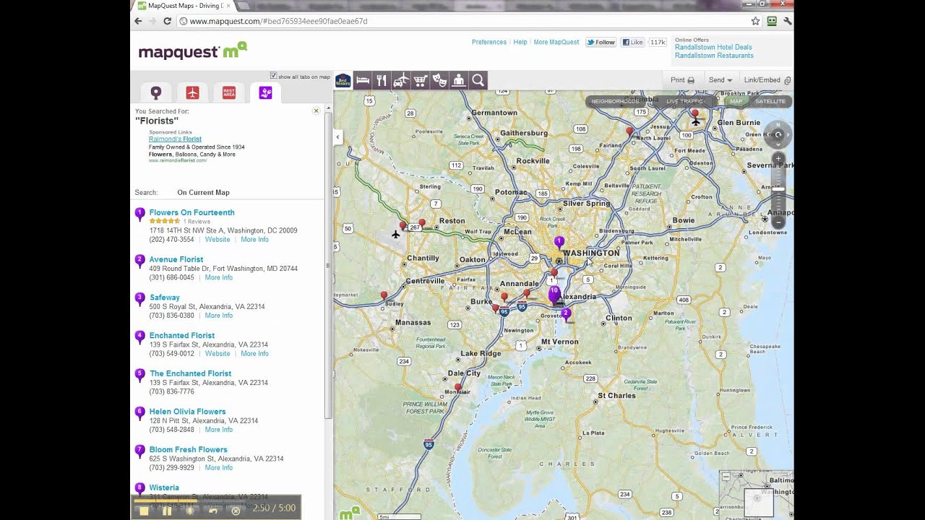Toggle the Live Traffic overlay
The width and height of the screenshot is (925, 520).
coord(684,101)
